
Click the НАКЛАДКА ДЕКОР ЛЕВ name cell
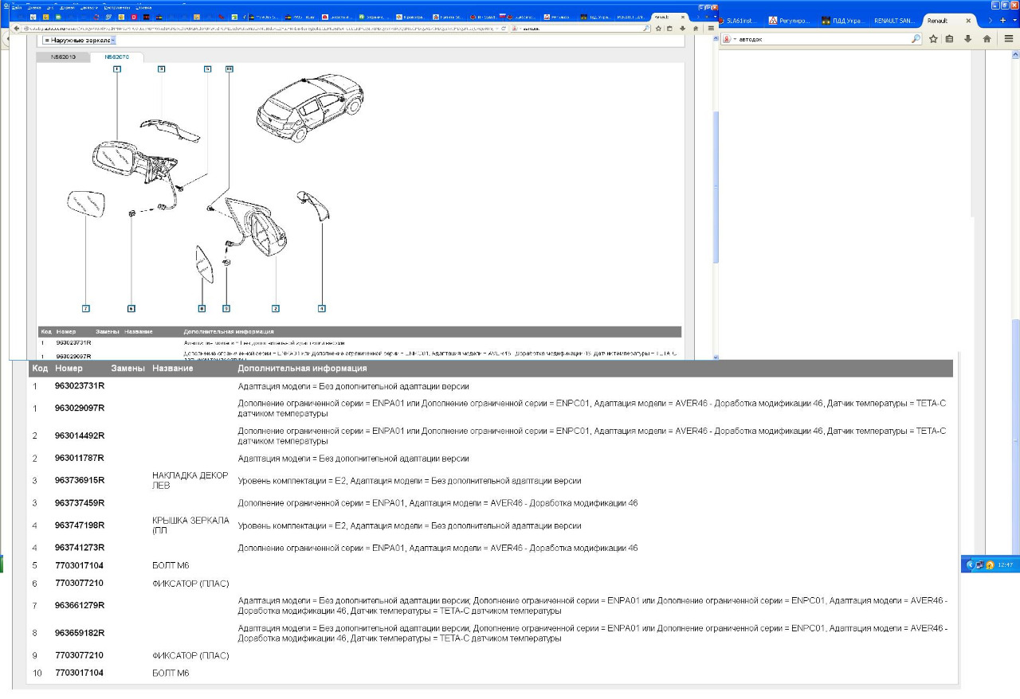coord(190,480)
